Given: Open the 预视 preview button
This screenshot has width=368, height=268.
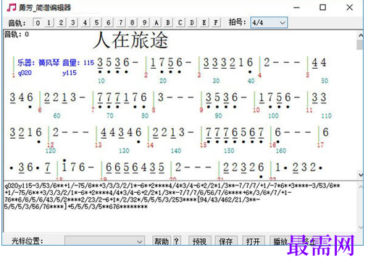Looking at the screenshot, I should coord(200,241).
